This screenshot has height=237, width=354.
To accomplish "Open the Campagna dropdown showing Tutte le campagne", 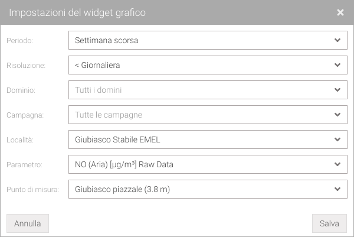I will (x=201, y=115).
